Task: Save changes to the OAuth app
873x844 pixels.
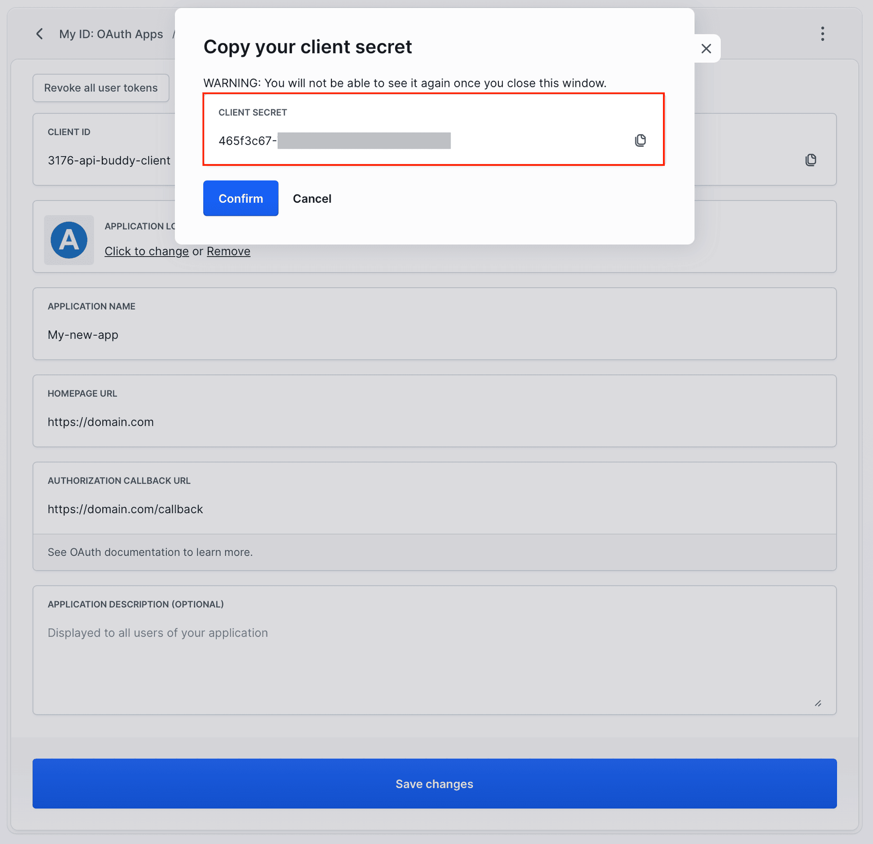Action: (434, 784)
